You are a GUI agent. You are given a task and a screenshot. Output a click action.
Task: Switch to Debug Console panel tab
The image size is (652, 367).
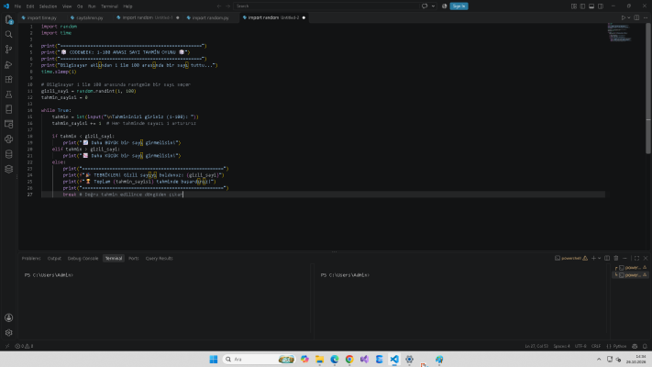(x=83, y=259)
